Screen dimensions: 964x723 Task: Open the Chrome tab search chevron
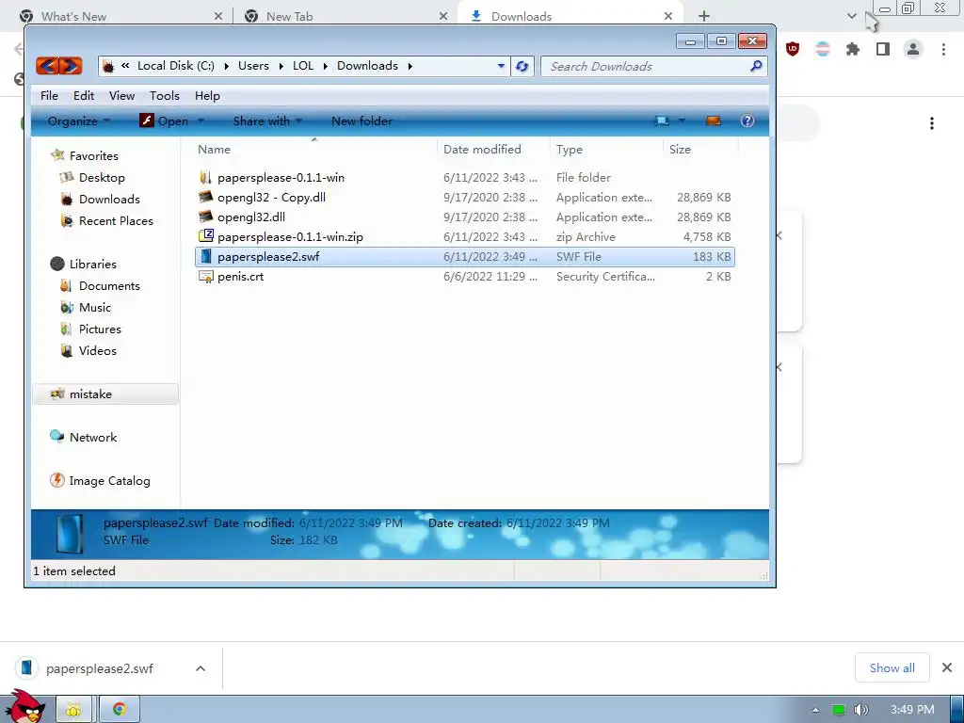click(851, 16)
